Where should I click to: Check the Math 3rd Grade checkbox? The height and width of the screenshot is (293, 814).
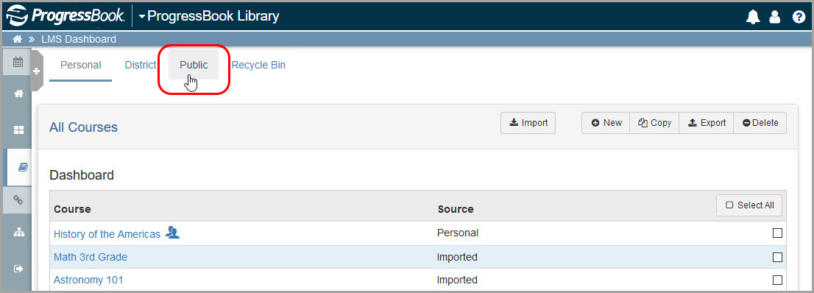[777, 257]
